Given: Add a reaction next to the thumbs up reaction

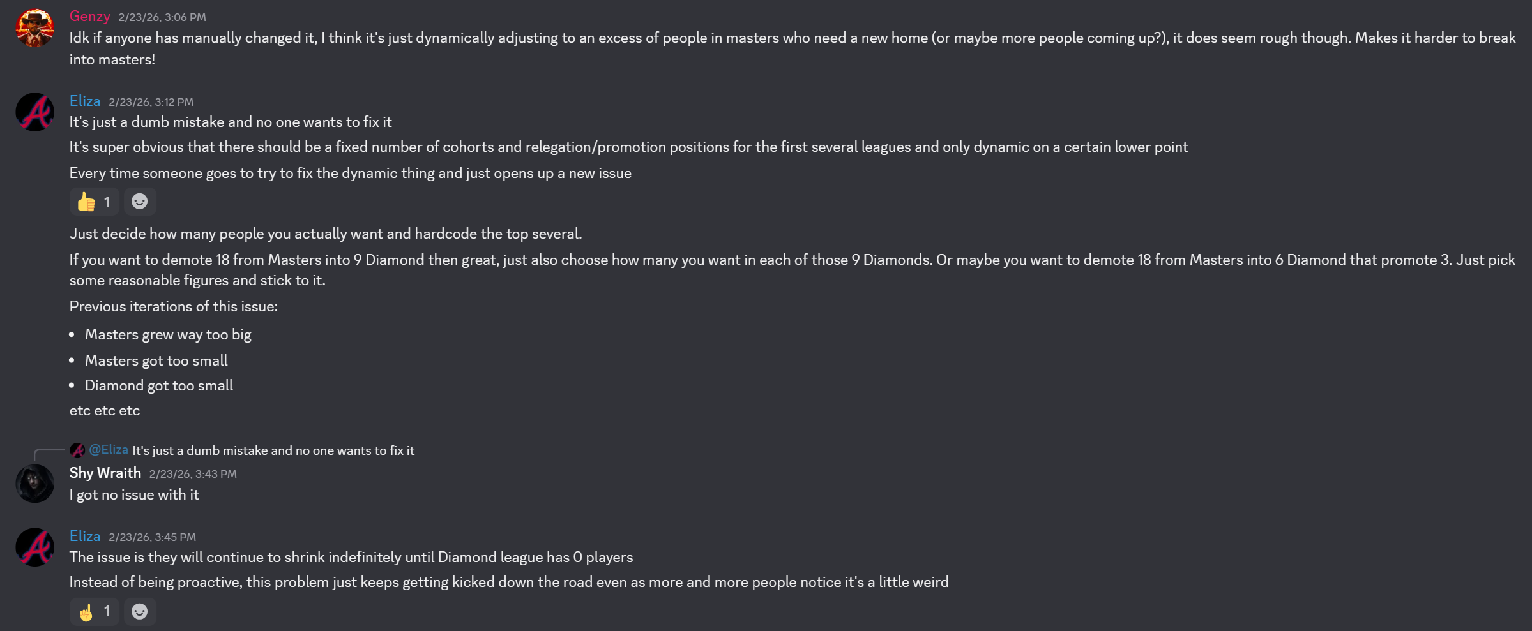Looking at the screenshot, I should 140,202.
